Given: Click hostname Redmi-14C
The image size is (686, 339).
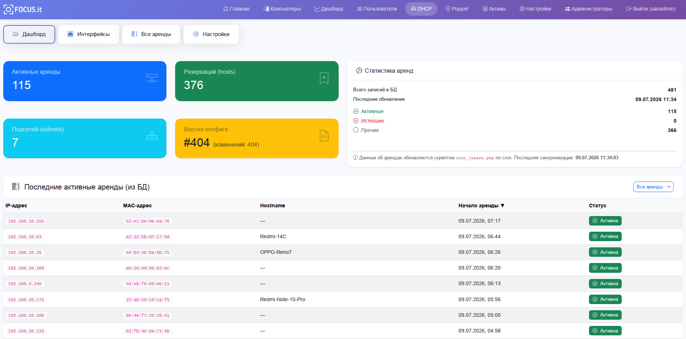Looking at the screenshot, I should pyautogui.click(x=273, y=236).
